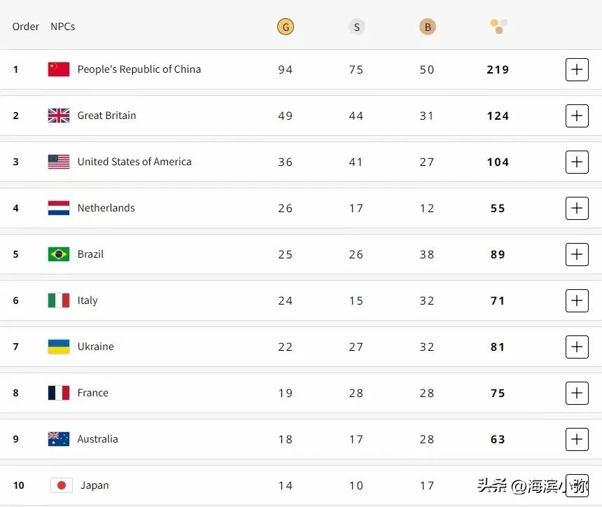Open the France country name link
The width and height of the screenshot is (602, 507).
coord(93,393)
